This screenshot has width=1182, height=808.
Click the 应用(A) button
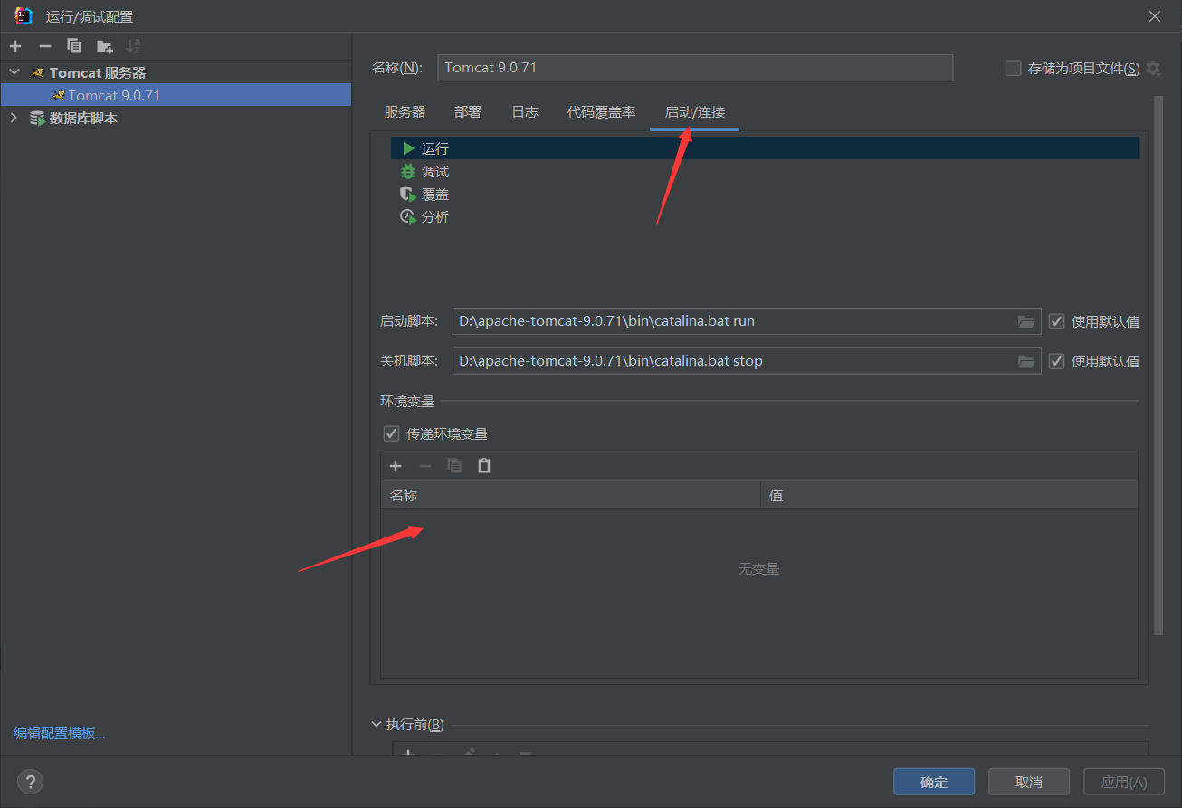[x=1125, y=782]
